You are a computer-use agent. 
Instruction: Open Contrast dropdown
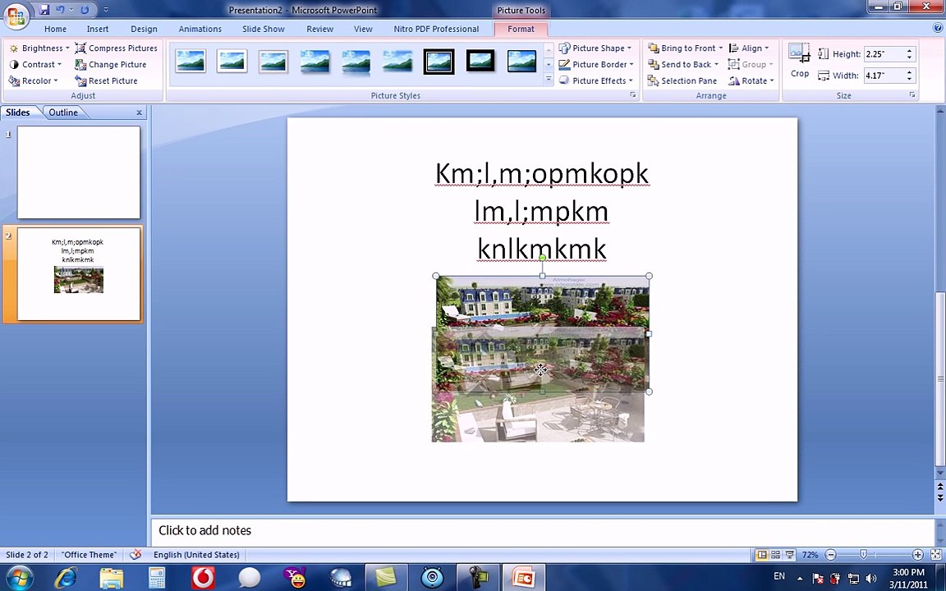pyautogui.click(x=35, y=65)
